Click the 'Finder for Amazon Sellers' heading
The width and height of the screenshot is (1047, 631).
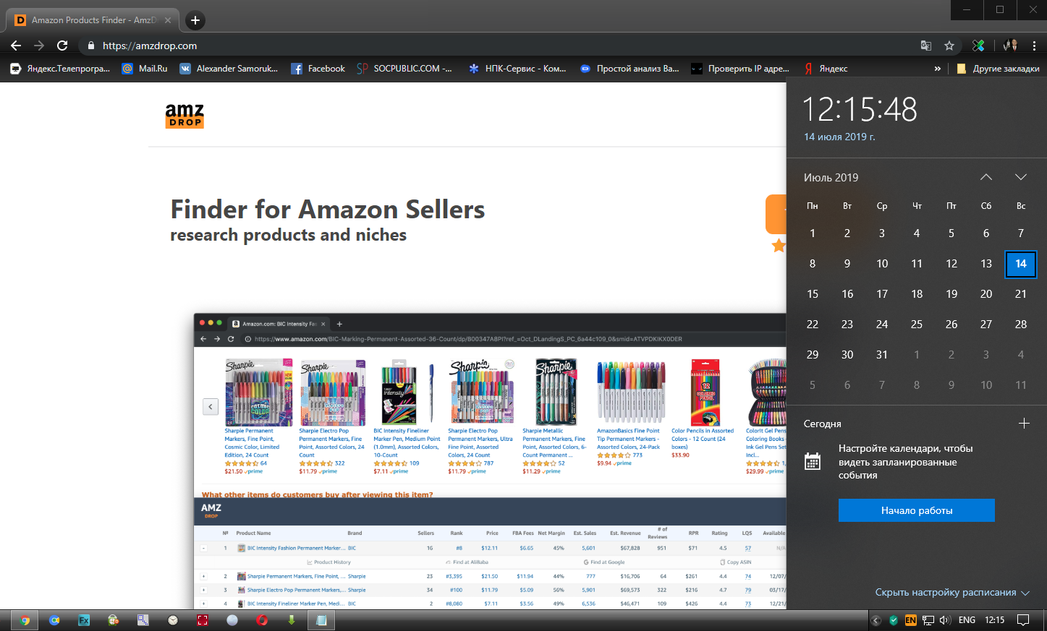pyautogui.click(x=328, y=210)
